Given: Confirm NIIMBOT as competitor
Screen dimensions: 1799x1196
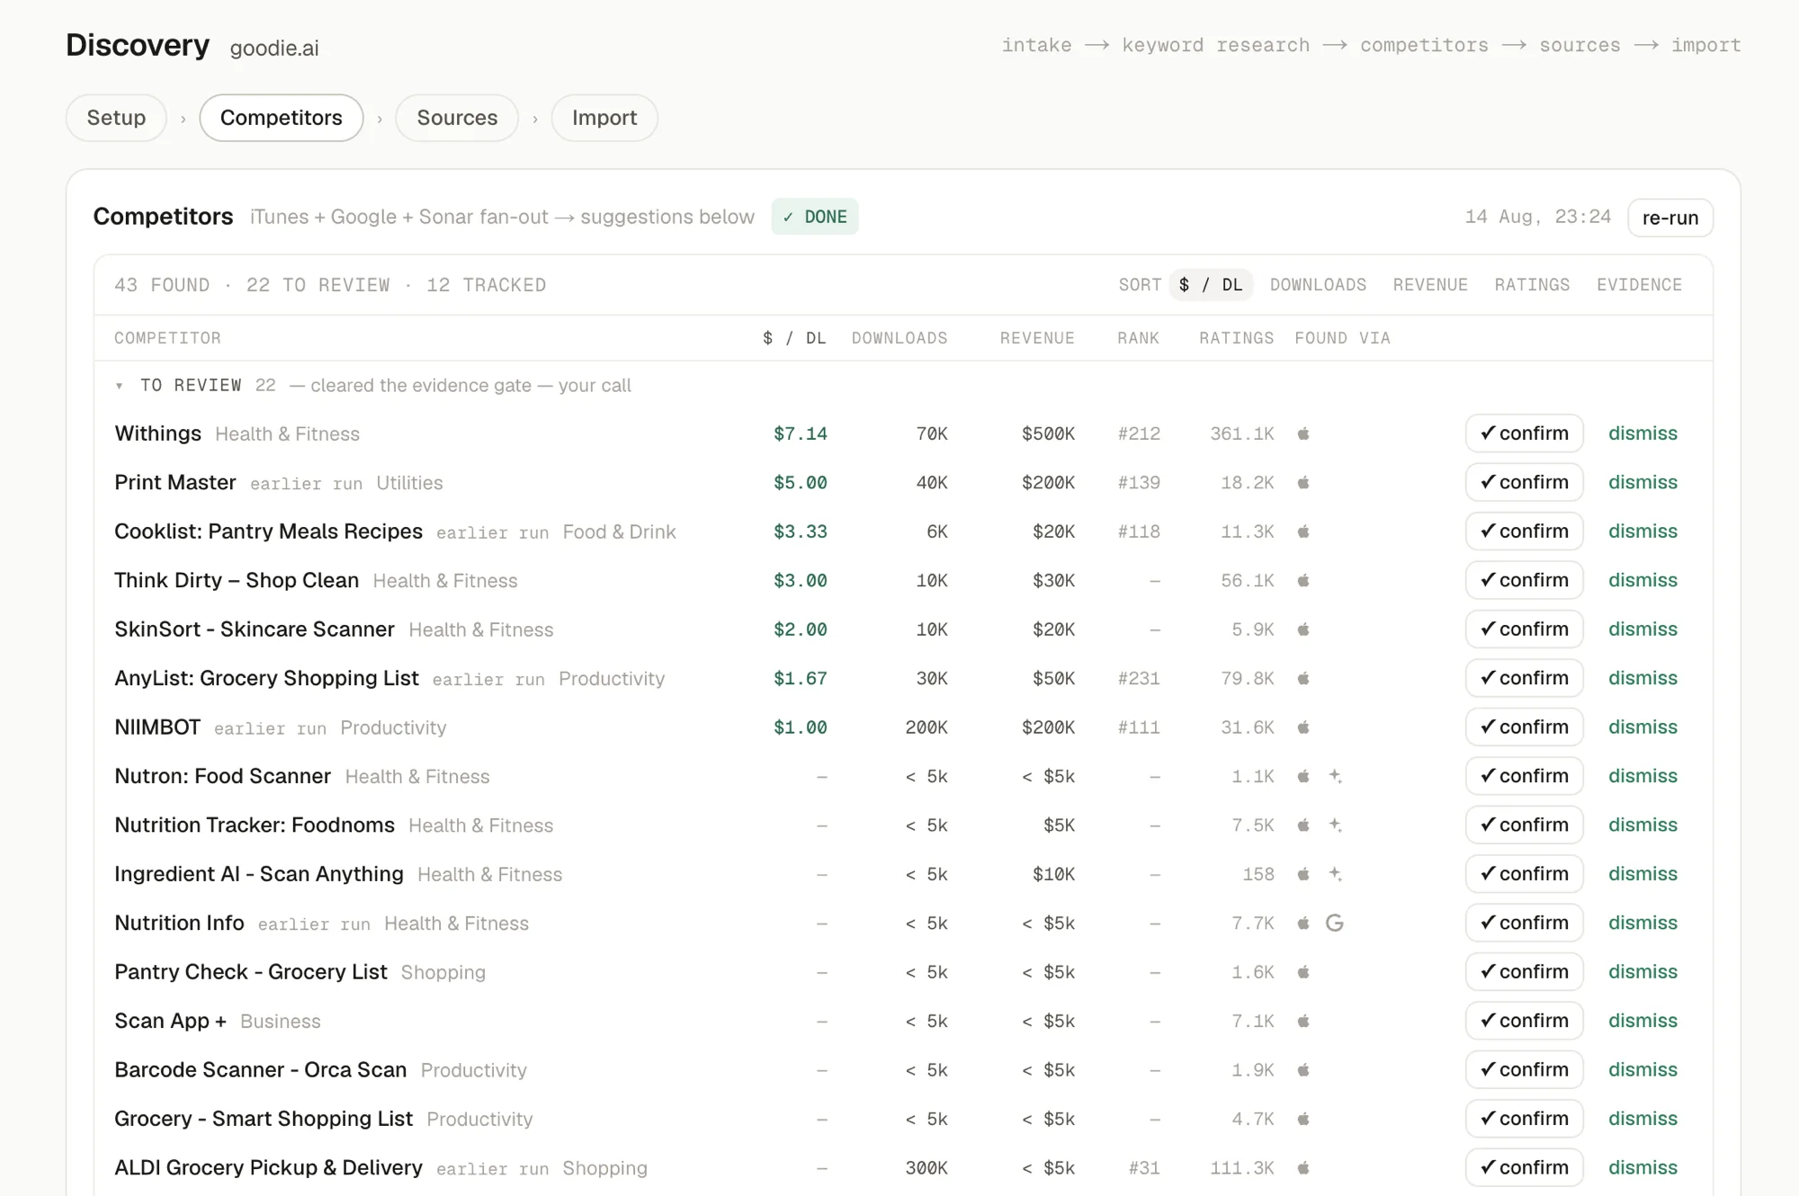Looking at the screenshot, I should point(1525,727).
